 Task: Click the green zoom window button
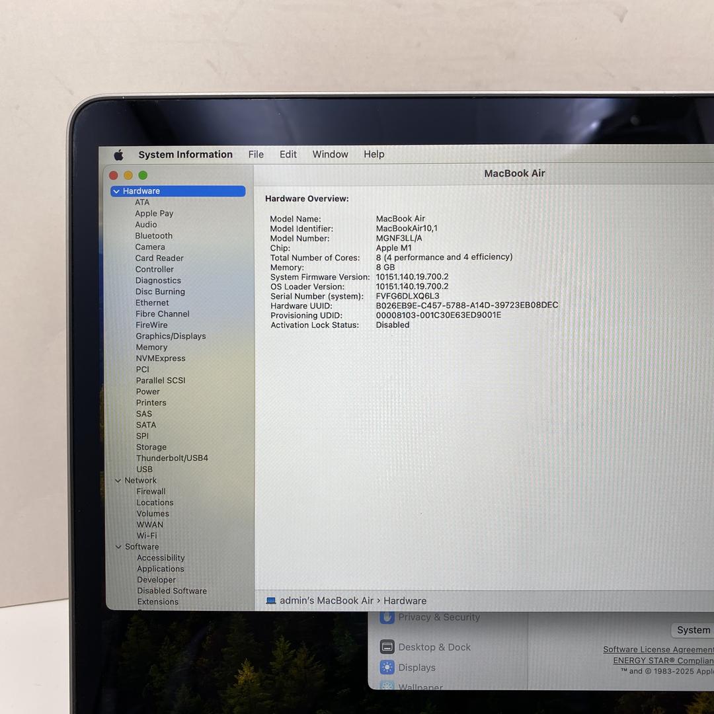(143, 175)
